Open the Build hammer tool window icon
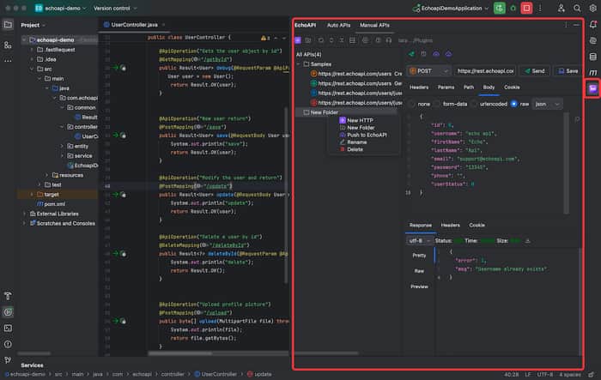This screenshot has height=380, width=601. [x=8, y=296]
